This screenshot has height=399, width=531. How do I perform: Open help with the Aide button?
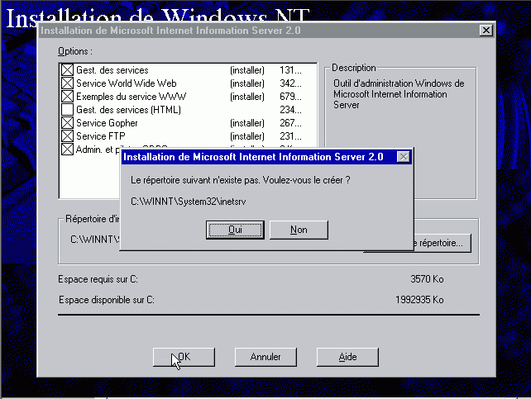coord(347,357)
